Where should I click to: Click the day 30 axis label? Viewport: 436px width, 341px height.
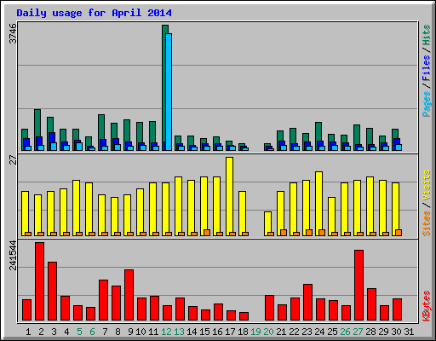pos(396,332)
